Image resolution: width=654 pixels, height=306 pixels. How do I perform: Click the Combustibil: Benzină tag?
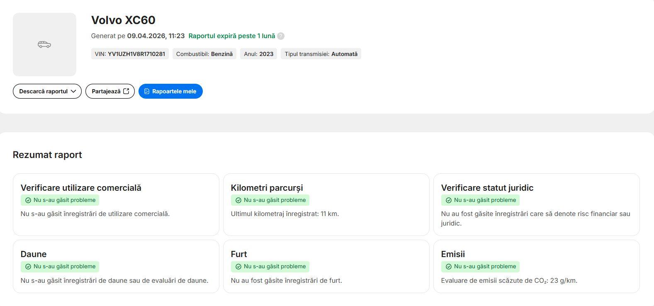point(204,54)
